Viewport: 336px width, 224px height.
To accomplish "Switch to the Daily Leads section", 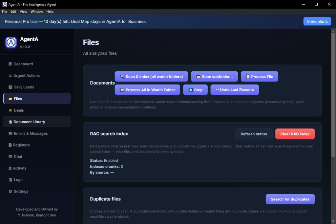I will click(37, 87).
